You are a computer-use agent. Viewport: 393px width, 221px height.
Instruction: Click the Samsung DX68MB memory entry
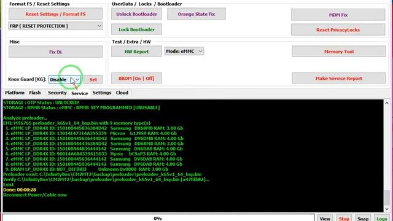(x=94, y=128)
